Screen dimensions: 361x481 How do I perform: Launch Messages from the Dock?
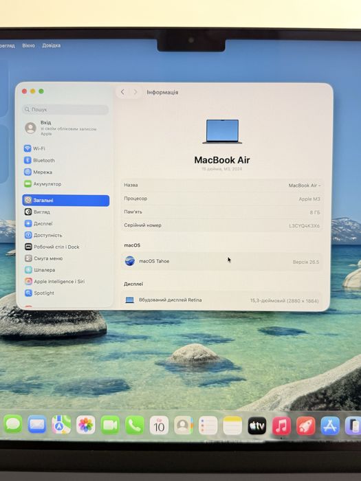click(13, 425)
